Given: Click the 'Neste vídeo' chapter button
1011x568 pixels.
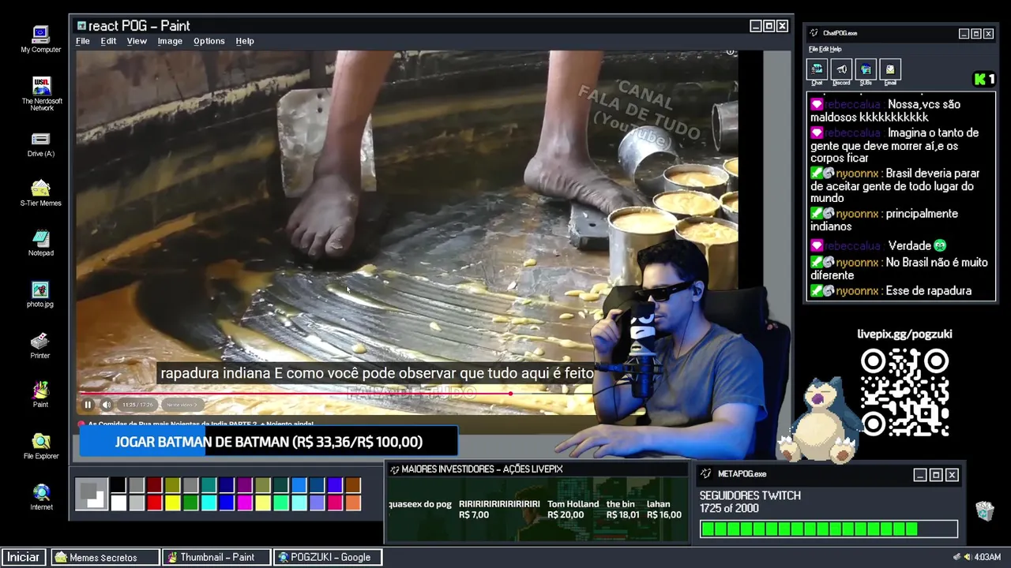Looking at the screenshot, I should click(182, 405).
